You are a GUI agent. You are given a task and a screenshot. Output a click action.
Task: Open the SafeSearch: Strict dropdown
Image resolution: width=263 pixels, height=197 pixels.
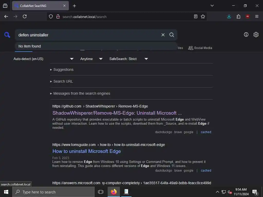pos(128,59)
